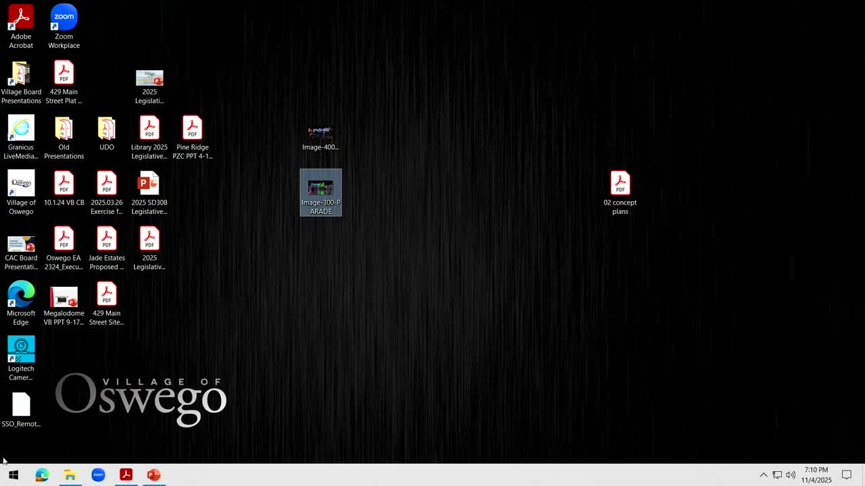865x486 pixels.
Task: Select the Image-300-PARADE thumbnail
Action: click(321, 193)
